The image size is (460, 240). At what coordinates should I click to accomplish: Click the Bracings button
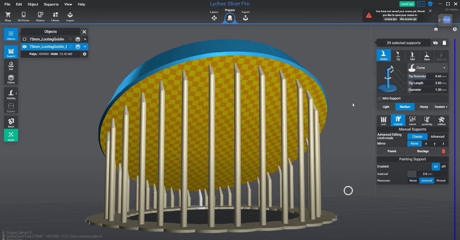423,151
